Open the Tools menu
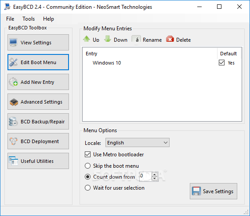 click(x=29, y=19)
